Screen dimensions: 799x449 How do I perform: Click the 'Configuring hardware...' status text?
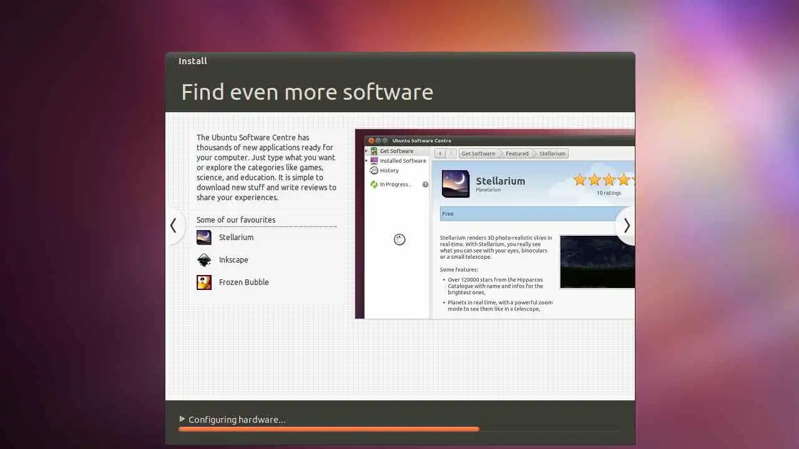point(237,420)
